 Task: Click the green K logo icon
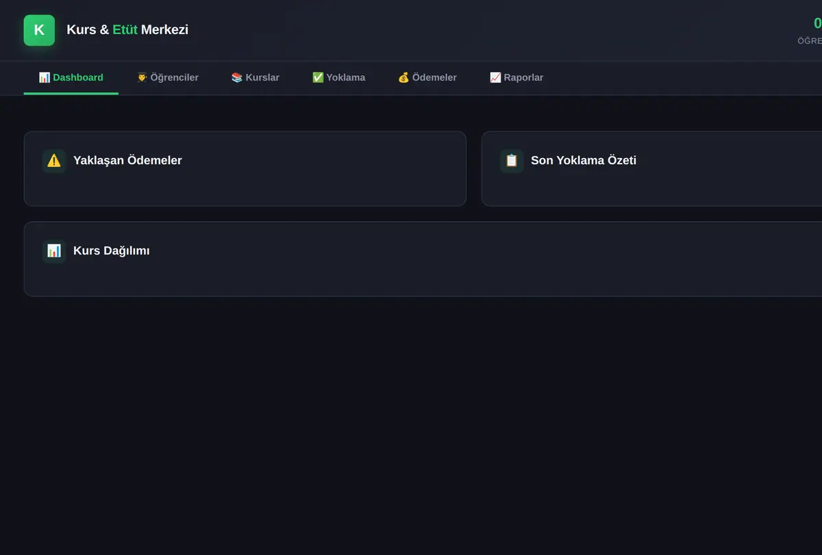click(x=39, y=30)
